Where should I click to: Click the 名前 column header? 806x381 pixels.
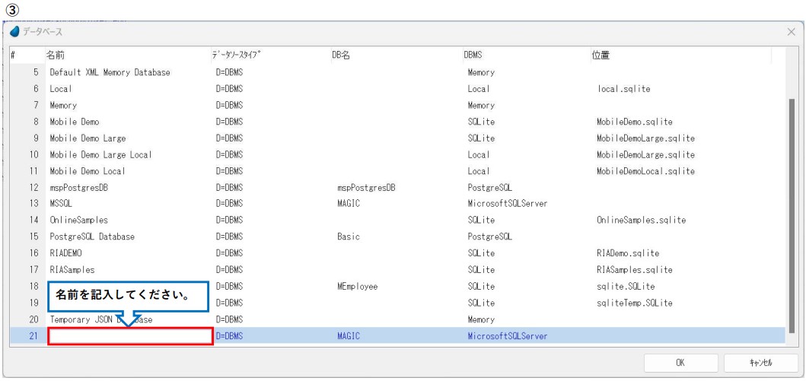[x=56, y=56]
